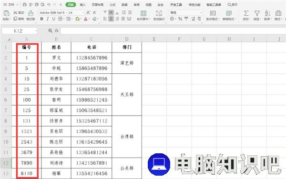
Task: Apply thousands separator number style
Action: coord(186,19)
